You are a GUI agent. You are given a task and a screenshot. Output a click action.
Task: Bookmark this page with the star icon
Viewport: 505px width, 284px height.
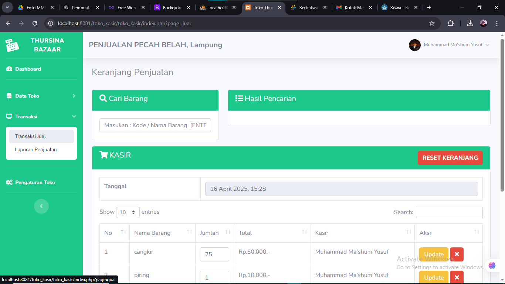pos(431,23)
